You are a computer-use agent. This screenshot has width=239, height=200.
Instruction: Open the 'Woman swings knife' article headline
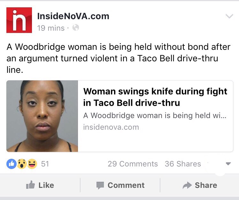pyautogui.click(x=155, y=97)
